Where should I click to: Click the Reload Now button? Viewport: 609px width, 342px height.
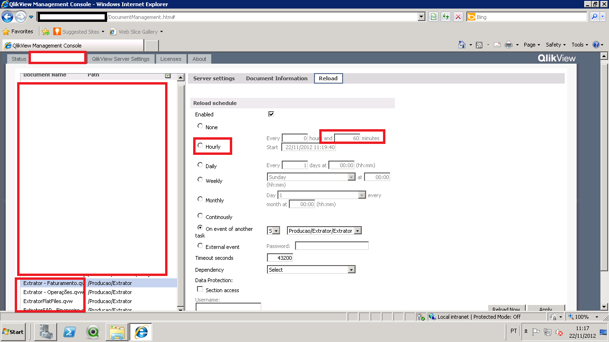[x=507, y=309]
